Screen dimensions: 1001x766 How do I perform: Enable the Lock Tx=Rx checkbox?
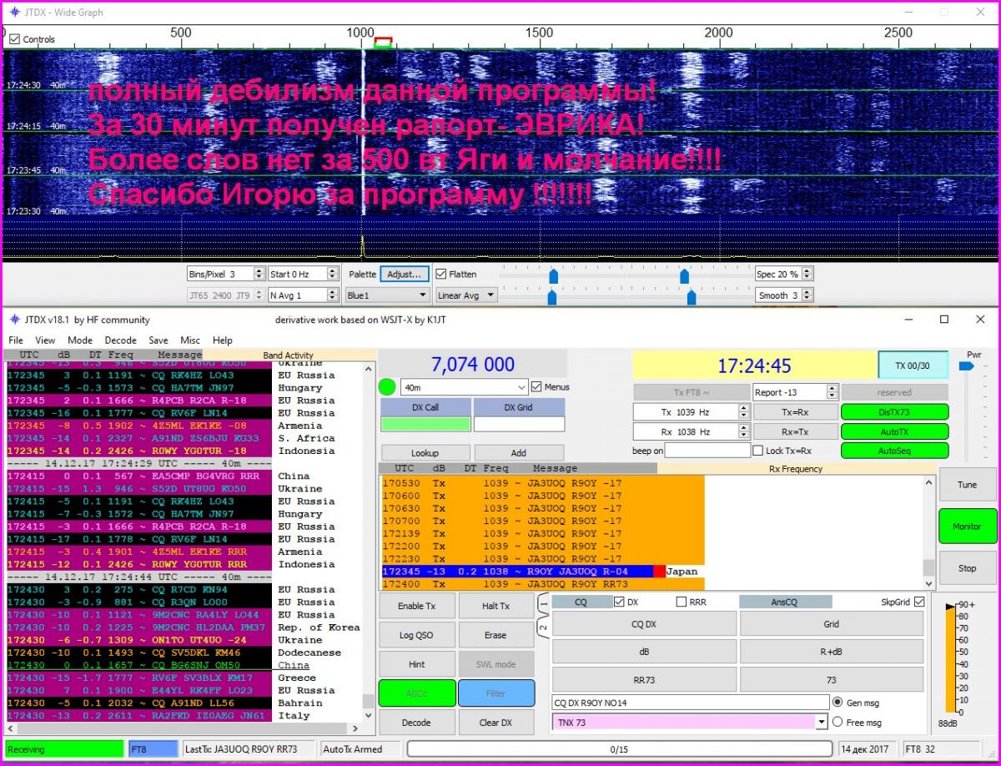tap(757, 451)
